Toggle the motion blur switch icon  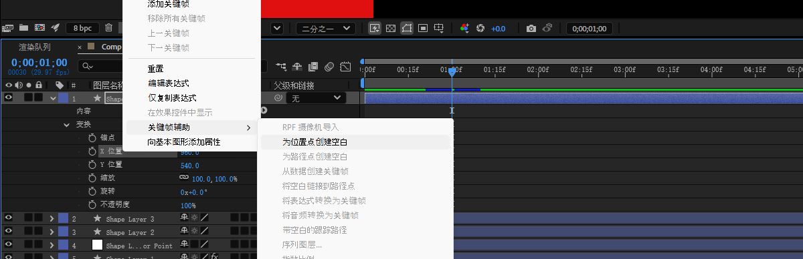pos(329,67)
